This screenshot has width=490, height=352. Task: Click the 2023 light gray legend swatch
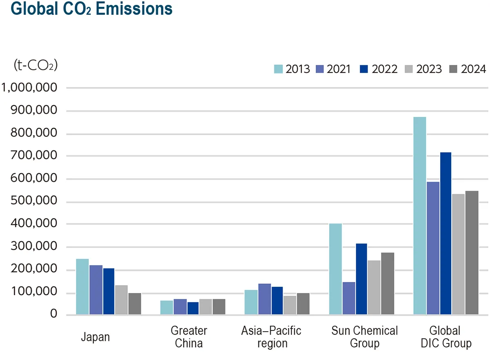(x=409, y=69)
